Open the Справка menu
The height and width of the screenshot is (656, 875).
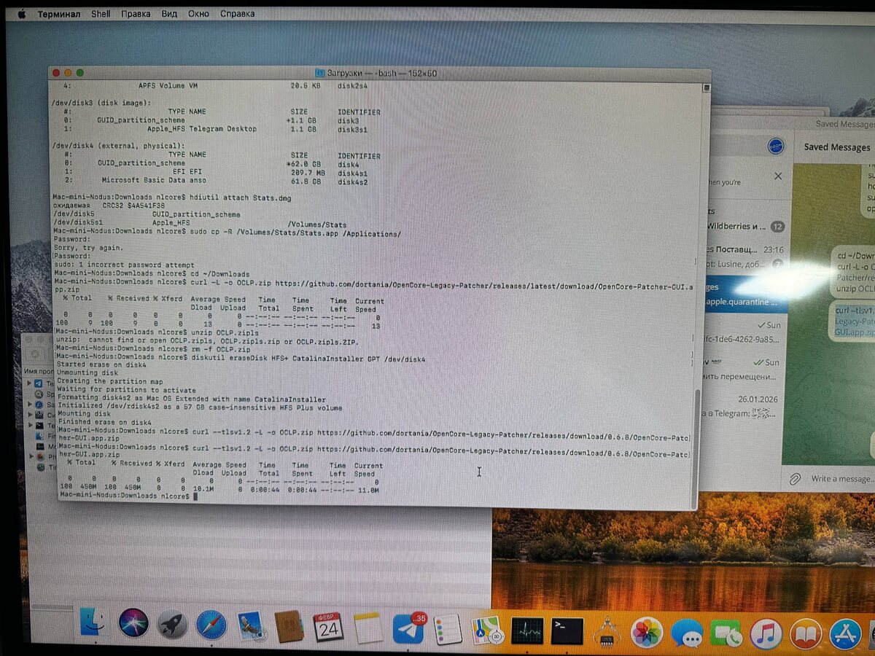238,14
